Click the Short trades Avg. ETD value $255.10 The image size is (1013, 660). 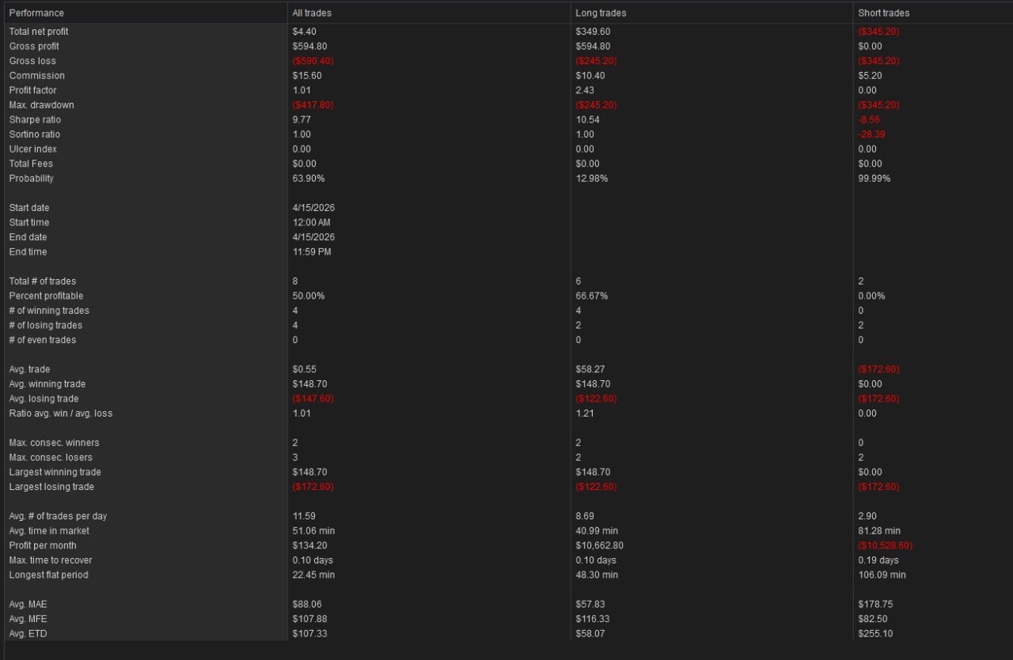pos(875,634)
